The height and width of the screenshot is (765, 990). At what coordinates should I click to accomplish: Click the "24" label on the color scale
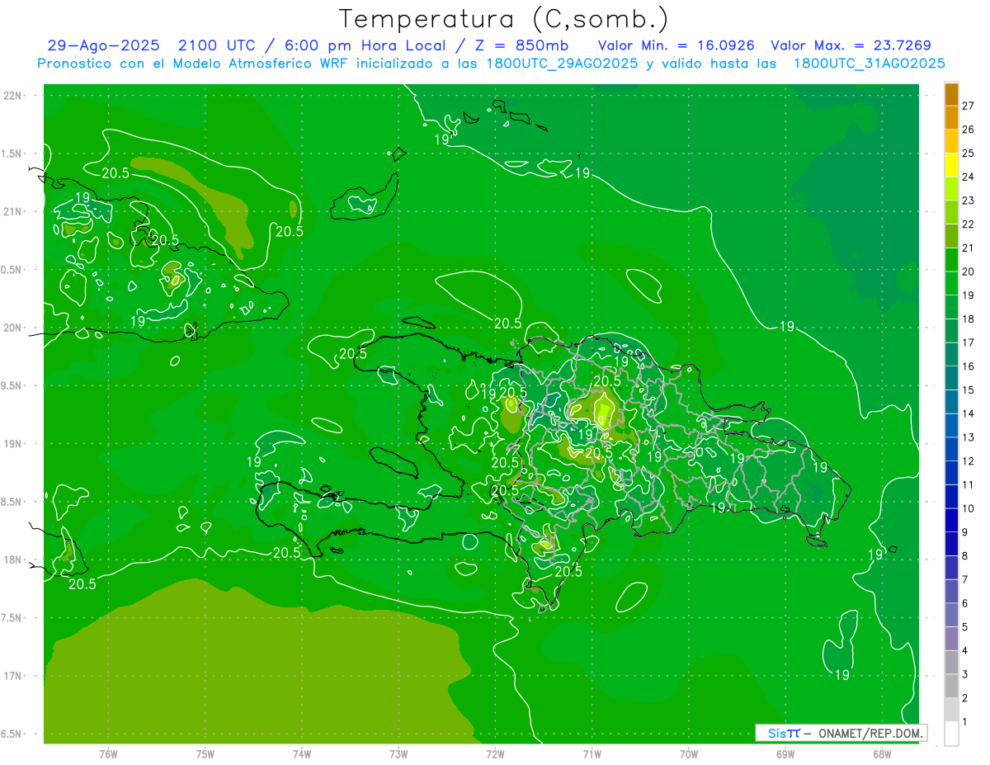pyautogui.click(x=969, y=177)
